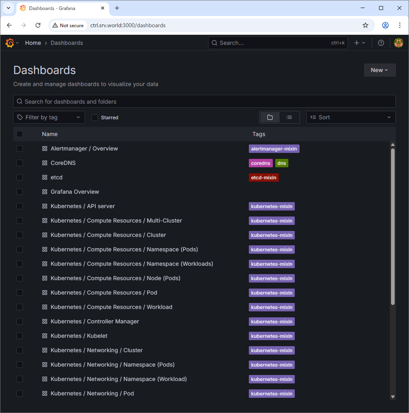Open the Kubernetes / Kubelet dashboard
This screenshot has width=409, height=413.
pos(79,336)
